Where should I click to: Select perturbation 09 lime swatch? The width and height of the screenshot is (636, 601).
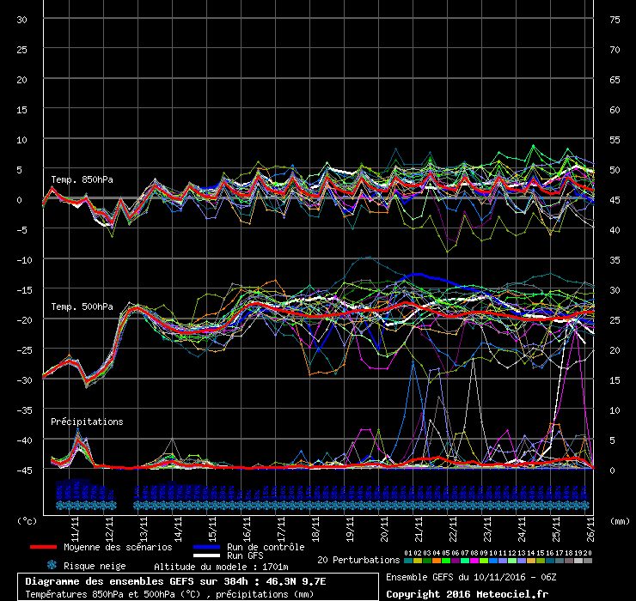click(484, 561)
